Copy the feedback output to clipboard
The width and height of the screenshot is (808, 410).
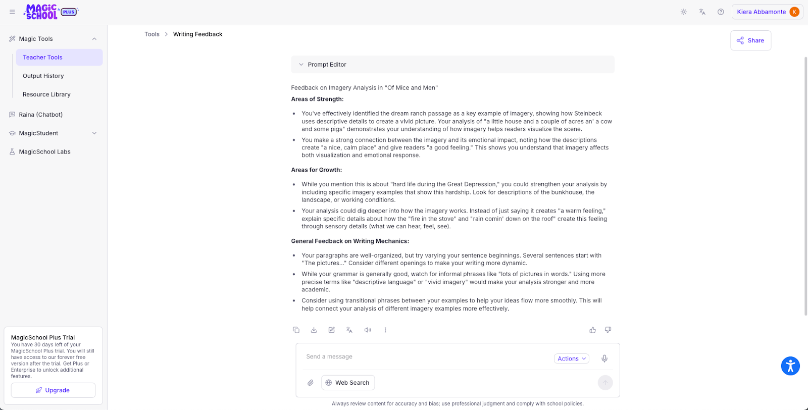click(x=296, y=330)
